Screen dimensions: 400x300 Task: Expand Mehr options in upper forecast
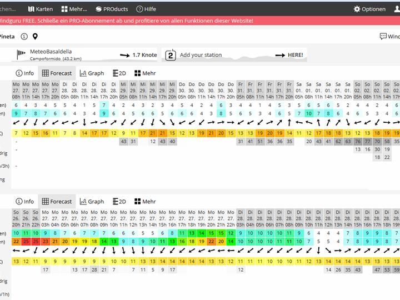coord(144,73)
